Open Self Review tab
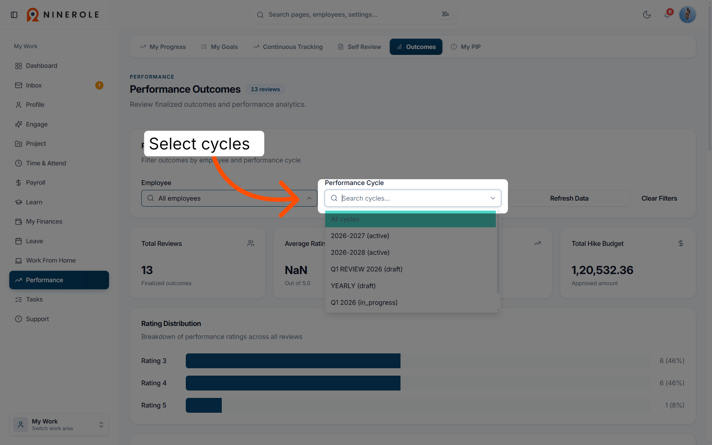Image resolution: width=712 pixels, height=445 pixels. [359, 47]
